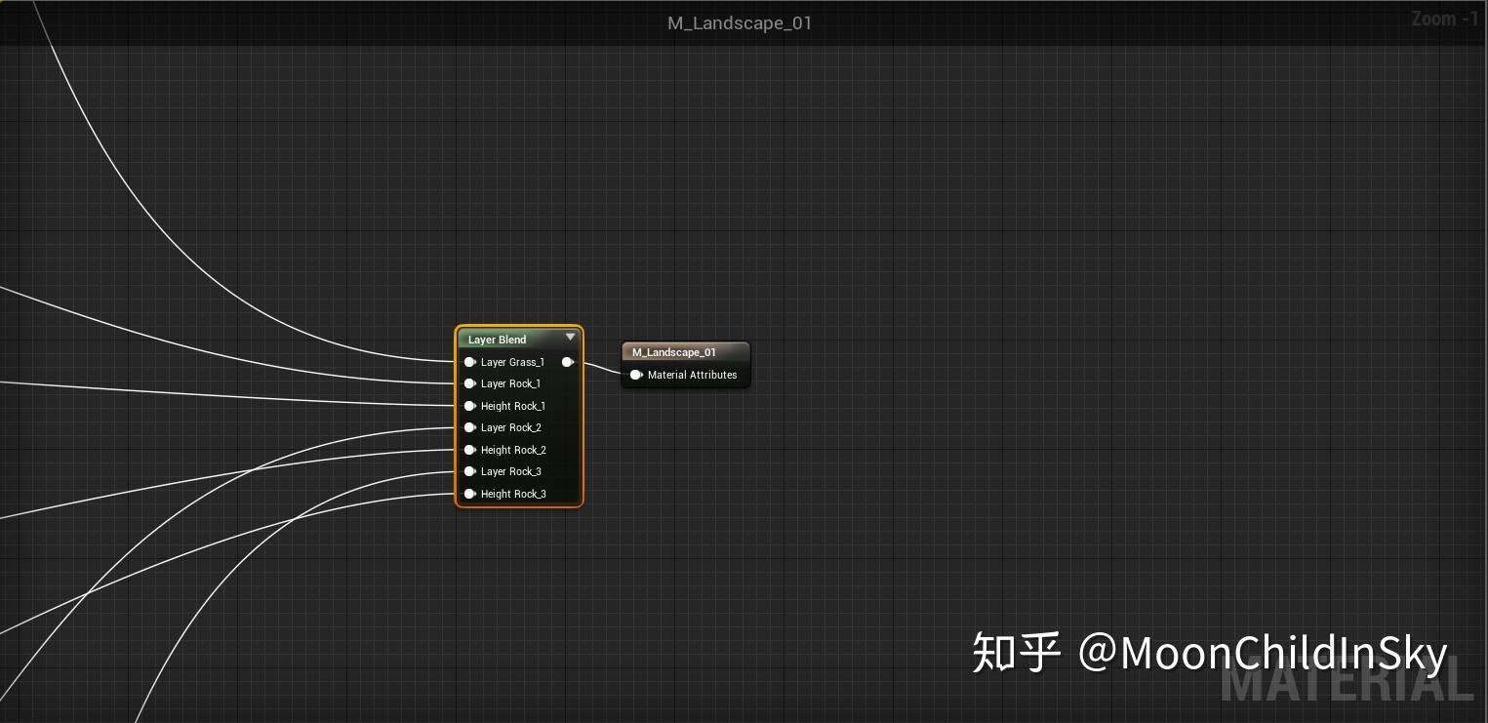Click the Layer Grass_1 pin connection socket
This screenshot has width=1488, height=723.
pos(470,362)
